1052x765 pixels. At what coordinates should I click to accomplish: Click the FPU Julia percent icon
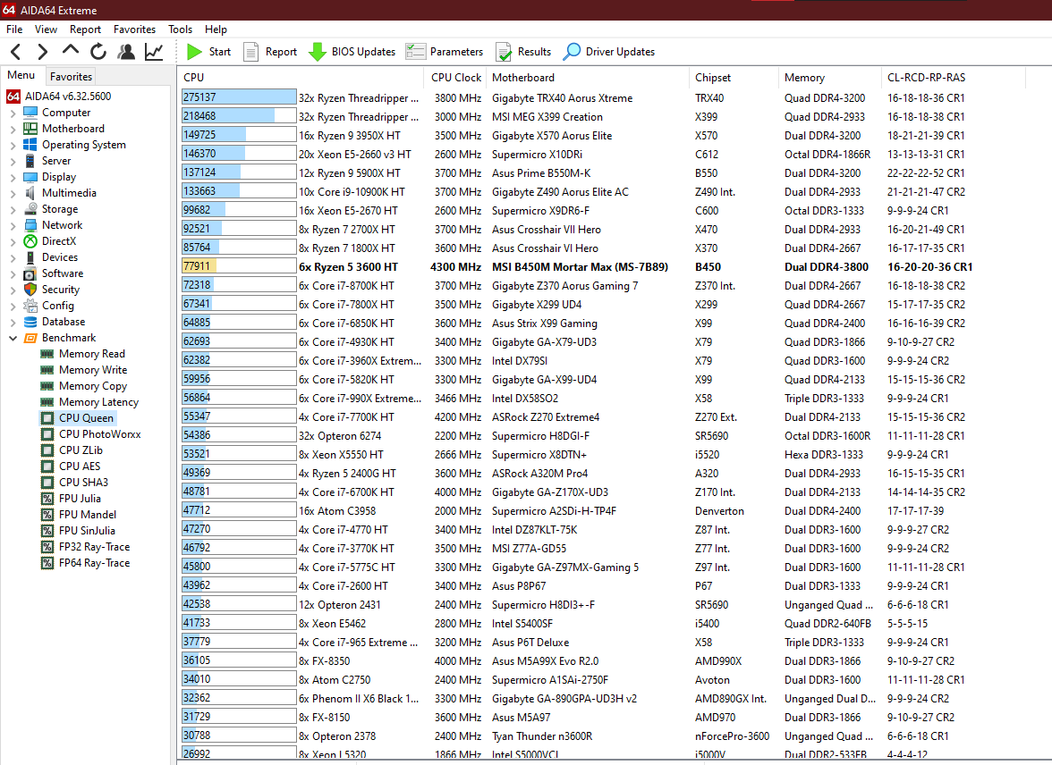[47, 499]
